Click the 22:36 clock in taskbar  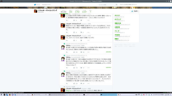point(167,95)
